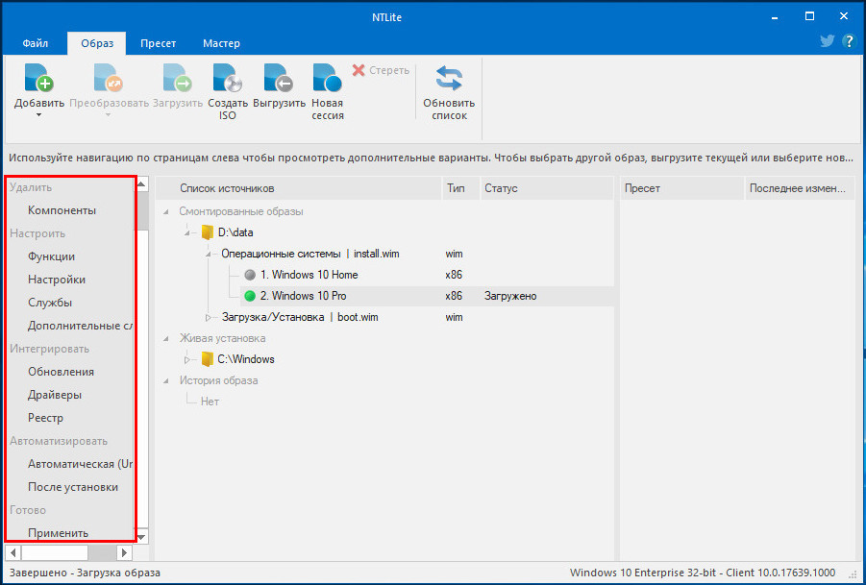Click the Загрузить (Load) toolbar icon
This screenshot has height=585, width=866.
click(177, 78)
